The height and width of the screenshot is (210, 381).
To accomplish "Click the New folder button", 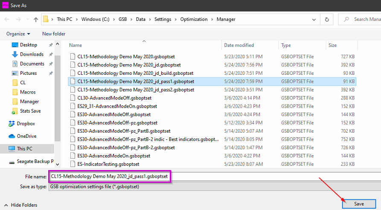I will 54,34.
